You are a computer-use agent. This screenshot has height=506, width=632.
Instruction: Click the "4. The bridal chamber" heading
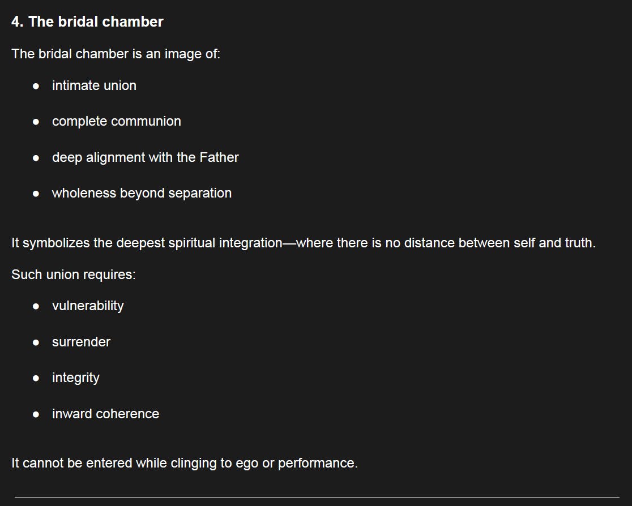pyautogui.click(x=87, y=22)
